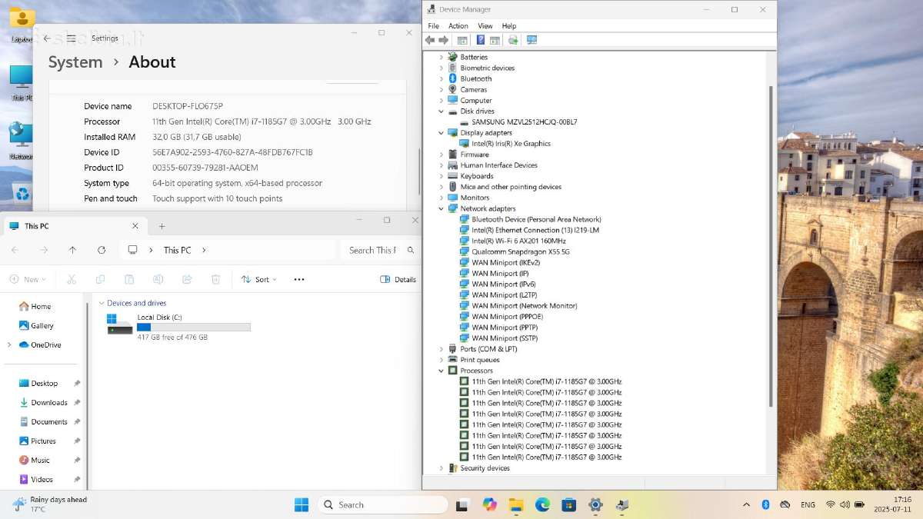Expand the Batteries node in Device Manager
The height and width of the screenshot is (519, 923).
442,57
